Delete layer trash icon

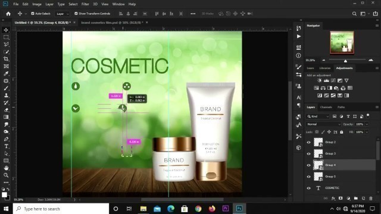point(371,198)
